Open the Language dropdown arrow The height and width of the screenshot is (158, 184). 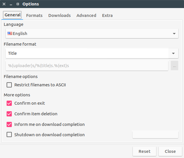click(x=174, y=34)
